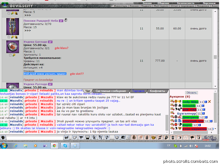
Task: Switch to the Конфликты tab
Action: coord(157,91)
